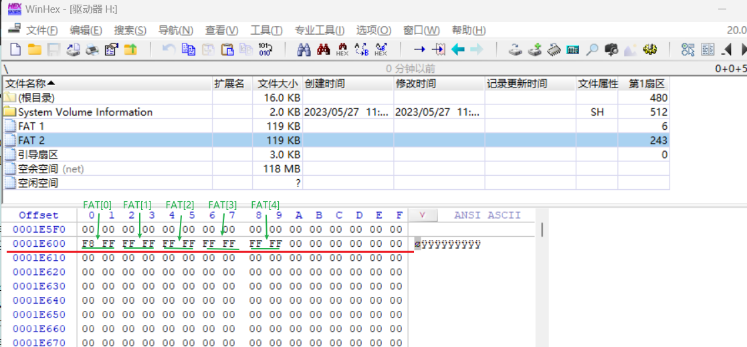Select the 空闲空间 row
The image size is (747, 347).
[x=336, y=183]
